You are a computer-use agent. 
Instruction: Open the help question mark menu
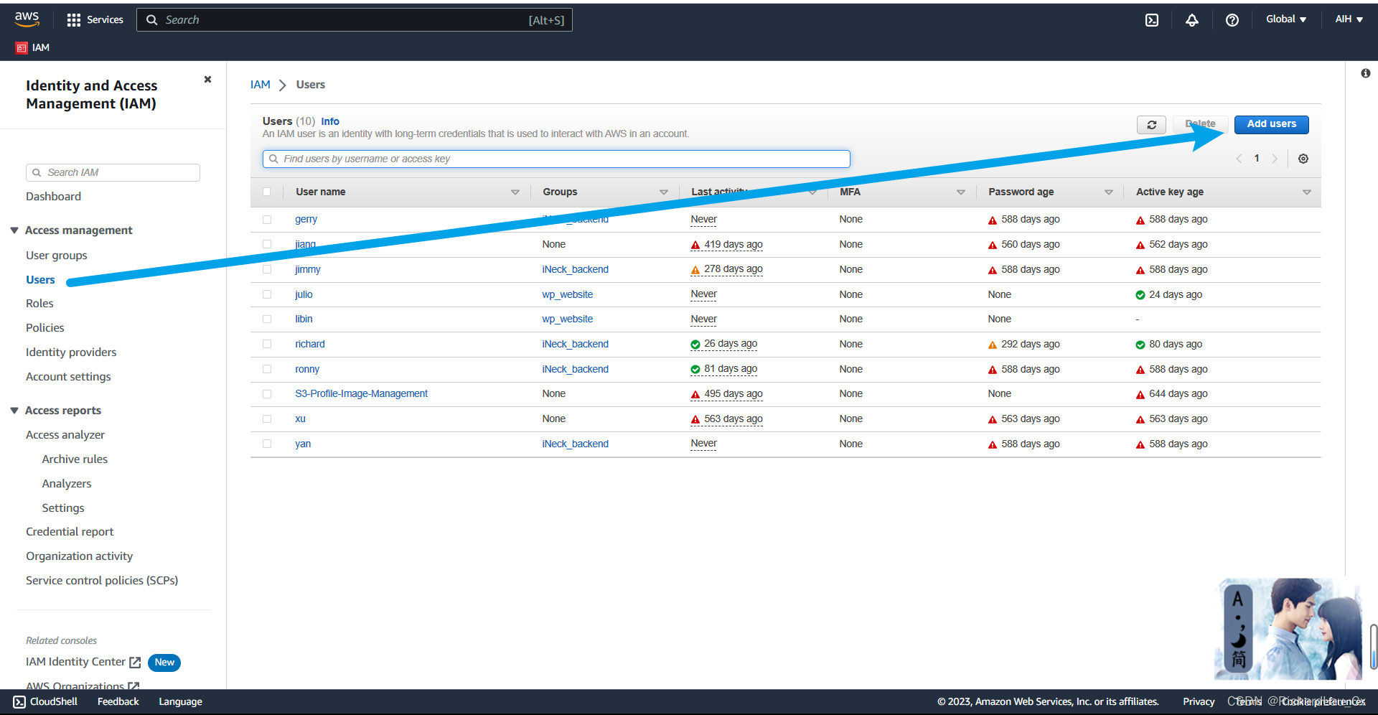[1232, 20]
